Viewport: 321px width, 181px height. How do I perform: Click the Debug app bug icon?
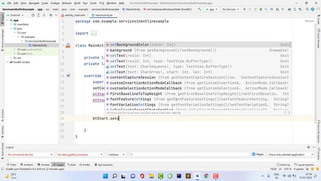coord(261,9)
